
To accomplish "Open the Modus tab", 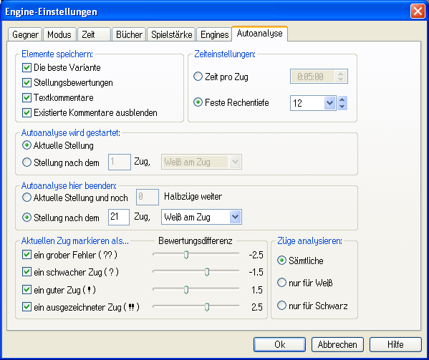I will [x=59, y=34].
